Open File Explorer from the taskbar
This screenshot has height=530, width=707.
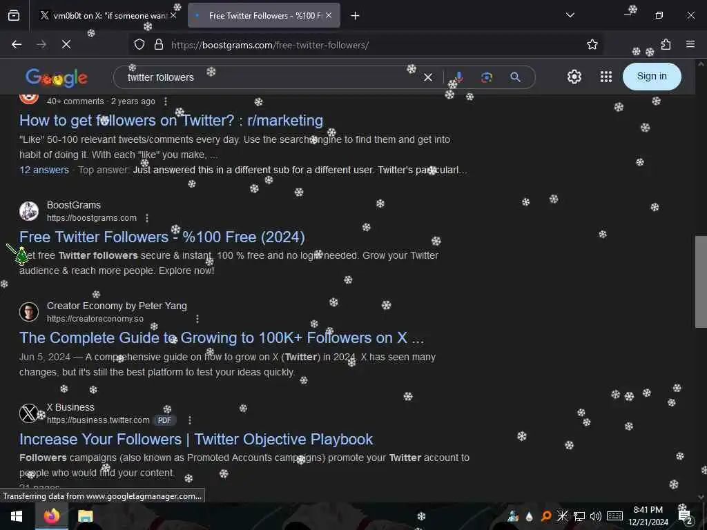pyautogui.click(x=85, y=516)
